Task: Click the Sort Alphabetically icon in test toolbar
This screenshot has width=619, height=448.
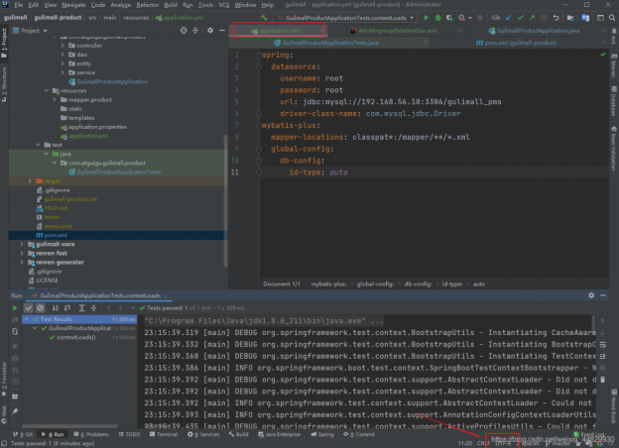Action: tap(55, 306)
